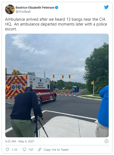Click the 1.1K likes count
Screen dimensions: 114x155
(14, 150)
